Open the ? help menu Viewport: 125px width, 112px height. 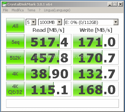40,10
